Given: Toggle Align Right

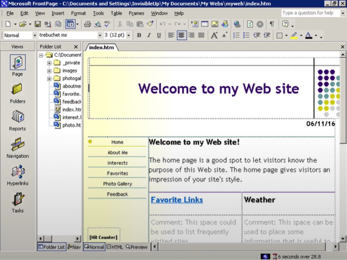Looking at the screenshot, I should [191, 35].
